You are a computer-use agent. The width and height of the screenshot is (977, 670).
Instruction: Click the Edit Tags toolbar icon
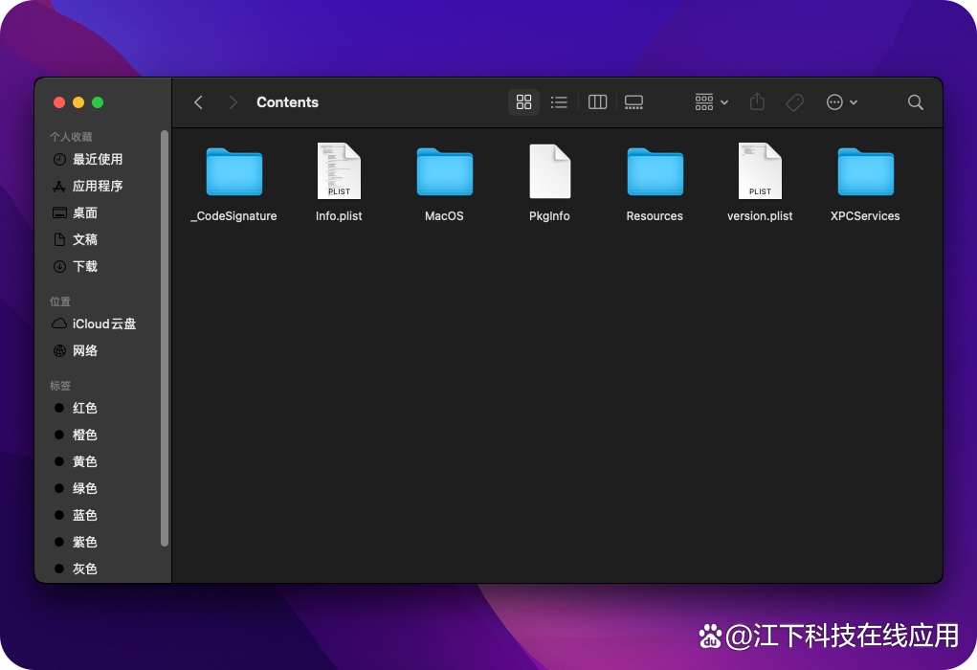794,102
